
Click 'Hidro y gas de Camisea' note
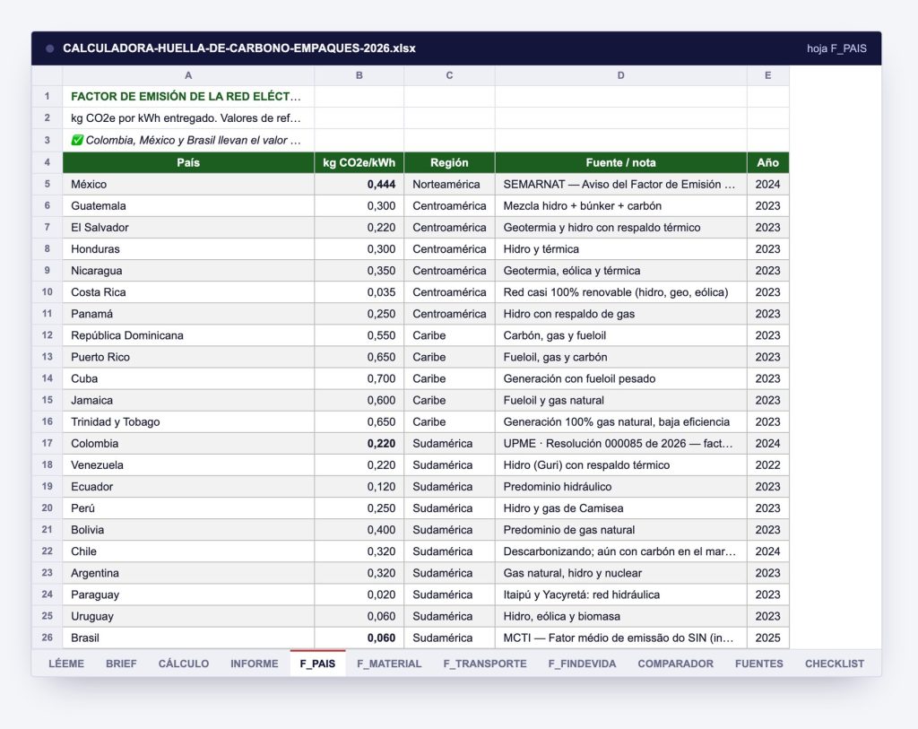point(620,508)
